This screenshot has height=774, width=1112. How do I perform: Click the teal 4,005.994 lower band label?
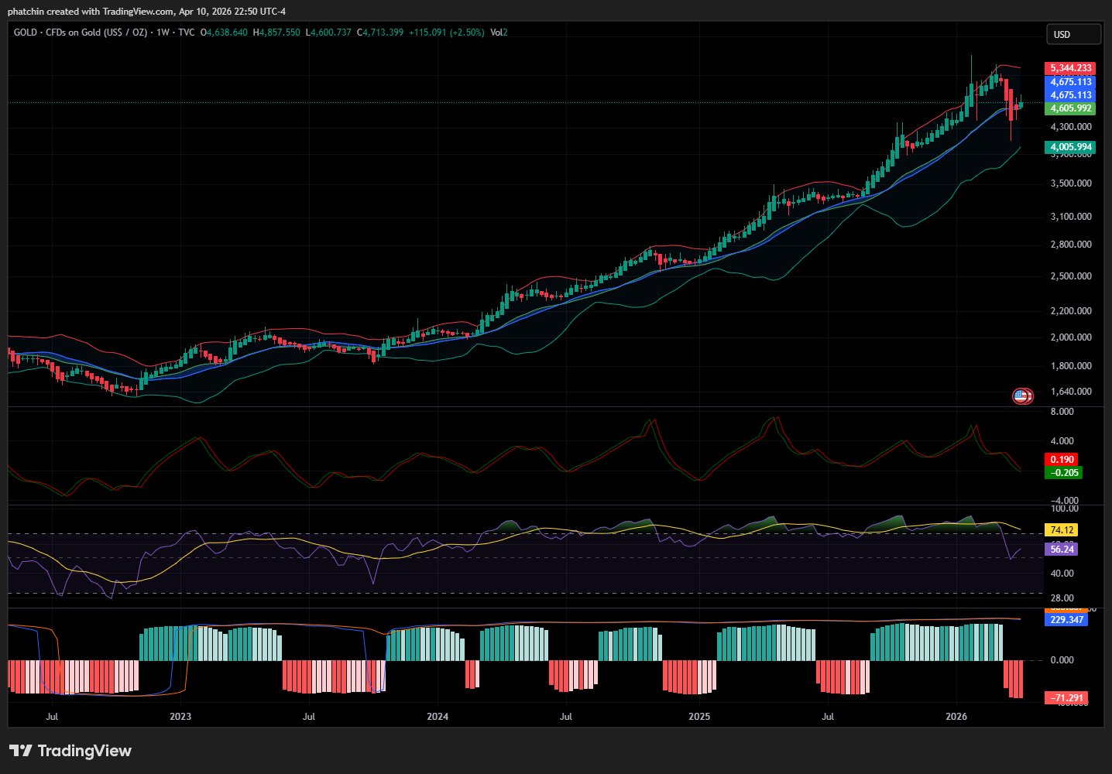(1070, 147)
